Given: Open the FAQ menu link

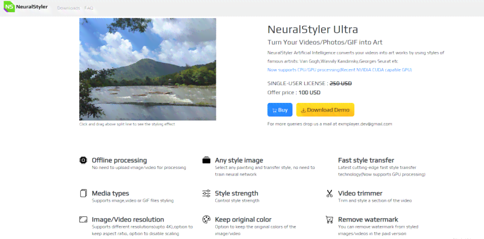Looking at the screenshot, I should (x=89, y=8).
